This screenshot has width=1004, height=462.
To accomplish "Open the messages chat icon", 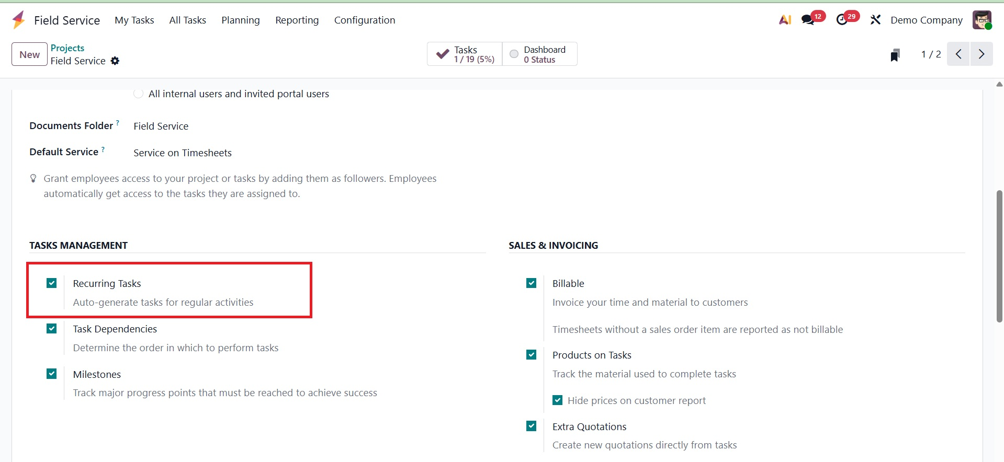I will (808, 20).
